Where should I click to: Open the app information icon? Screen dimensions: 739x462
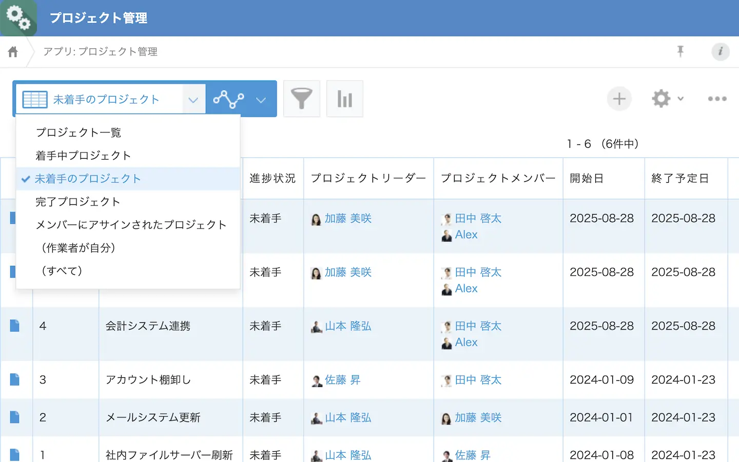tap(720, 51)
